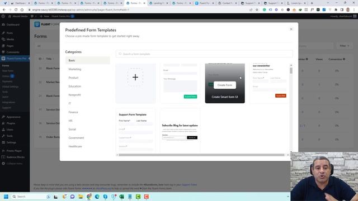
Task: Bookmark this page with the star icon
Action: coord(257,10)
